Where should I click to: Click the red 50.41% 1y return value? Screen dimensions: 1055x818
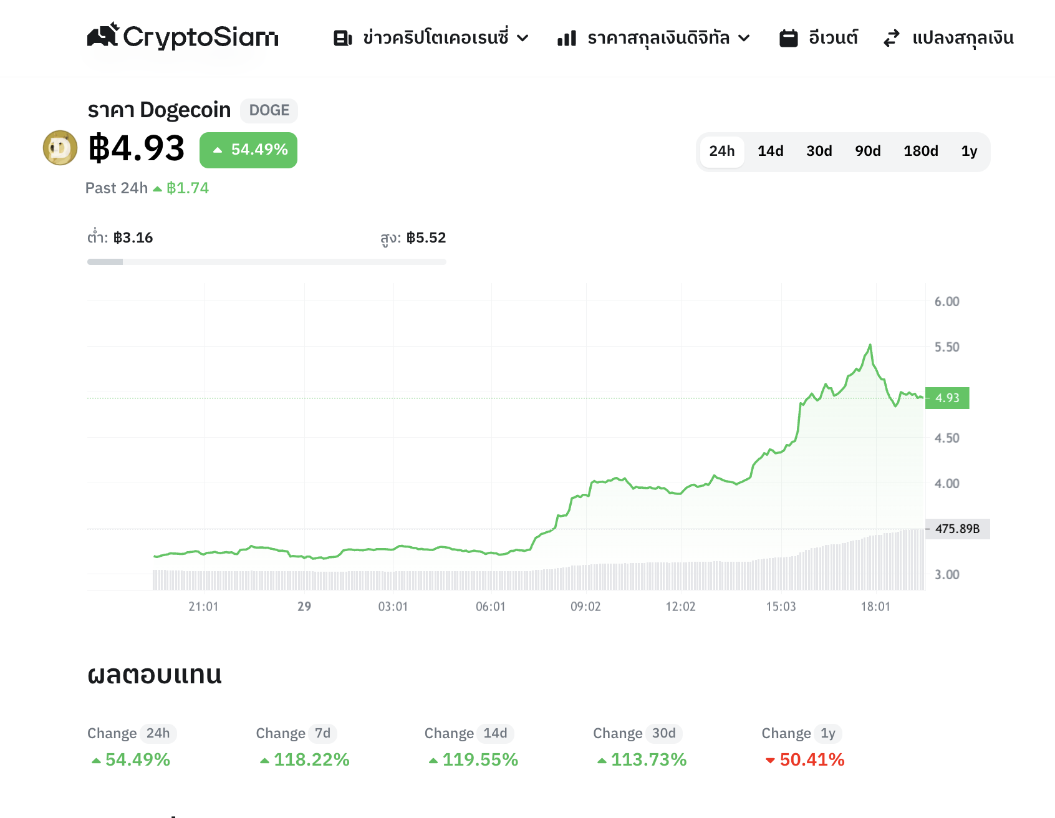pos(805,760)
